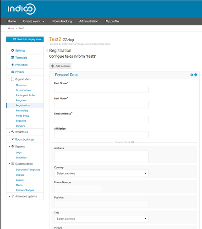
Task: Go back using the arrow beside Registration
Action: [47, 50]
